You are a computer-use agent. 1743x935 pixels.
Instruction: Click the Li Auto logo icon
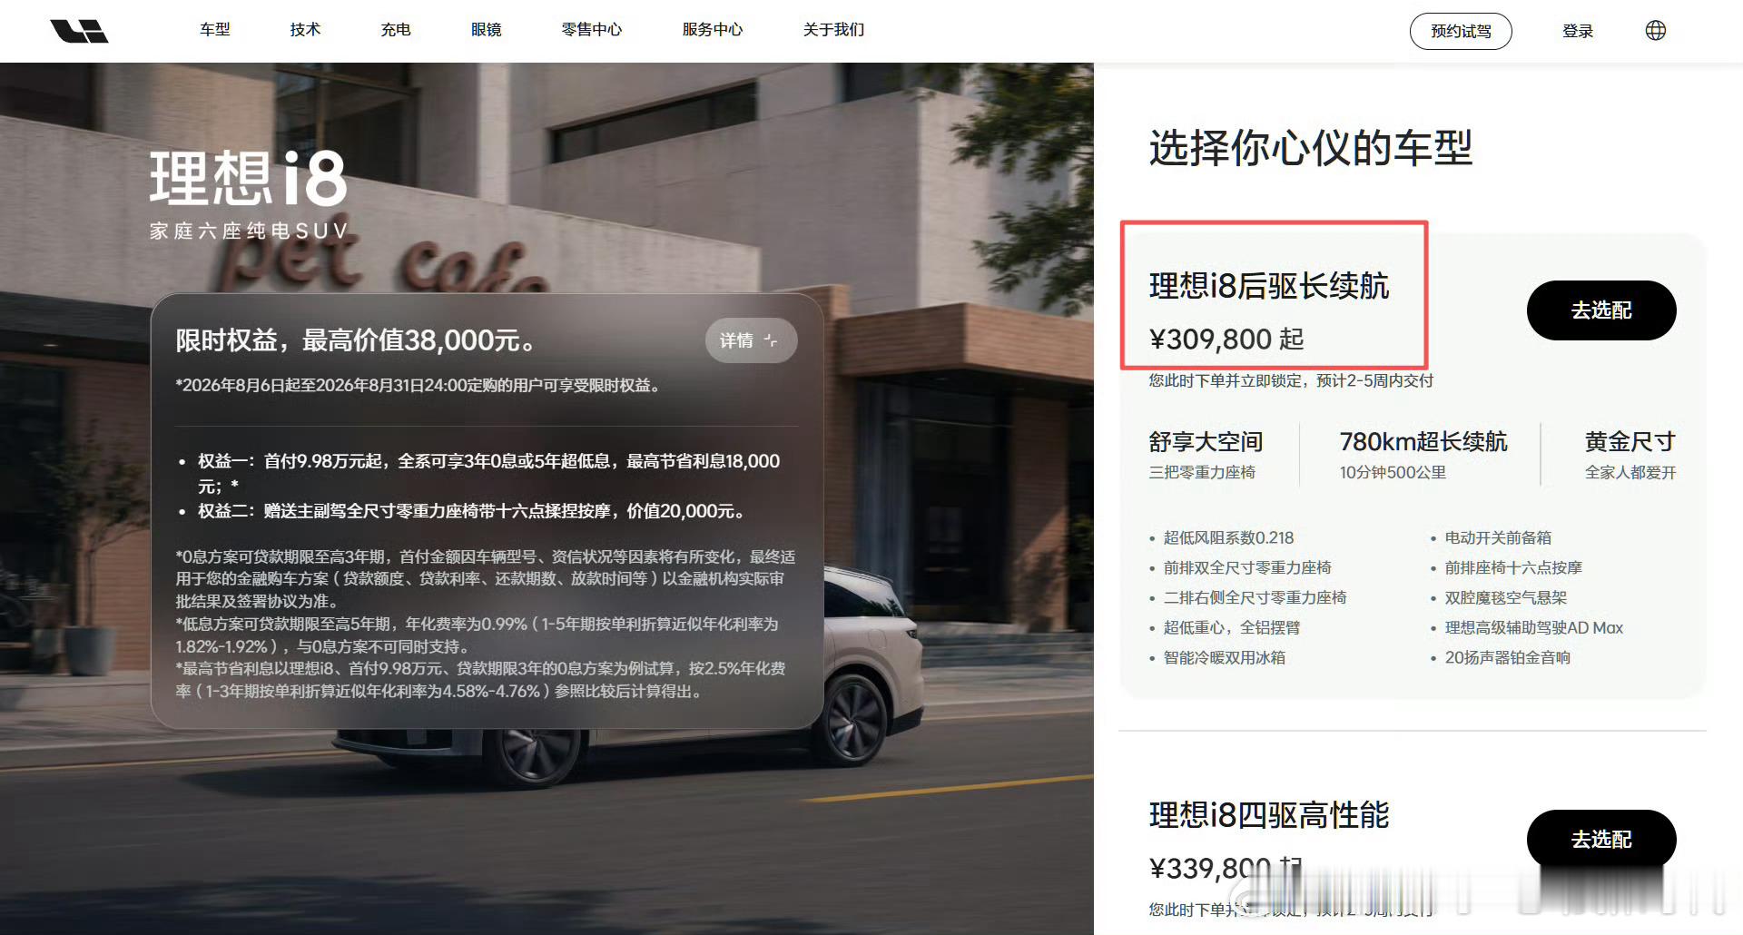click(79, 31)
